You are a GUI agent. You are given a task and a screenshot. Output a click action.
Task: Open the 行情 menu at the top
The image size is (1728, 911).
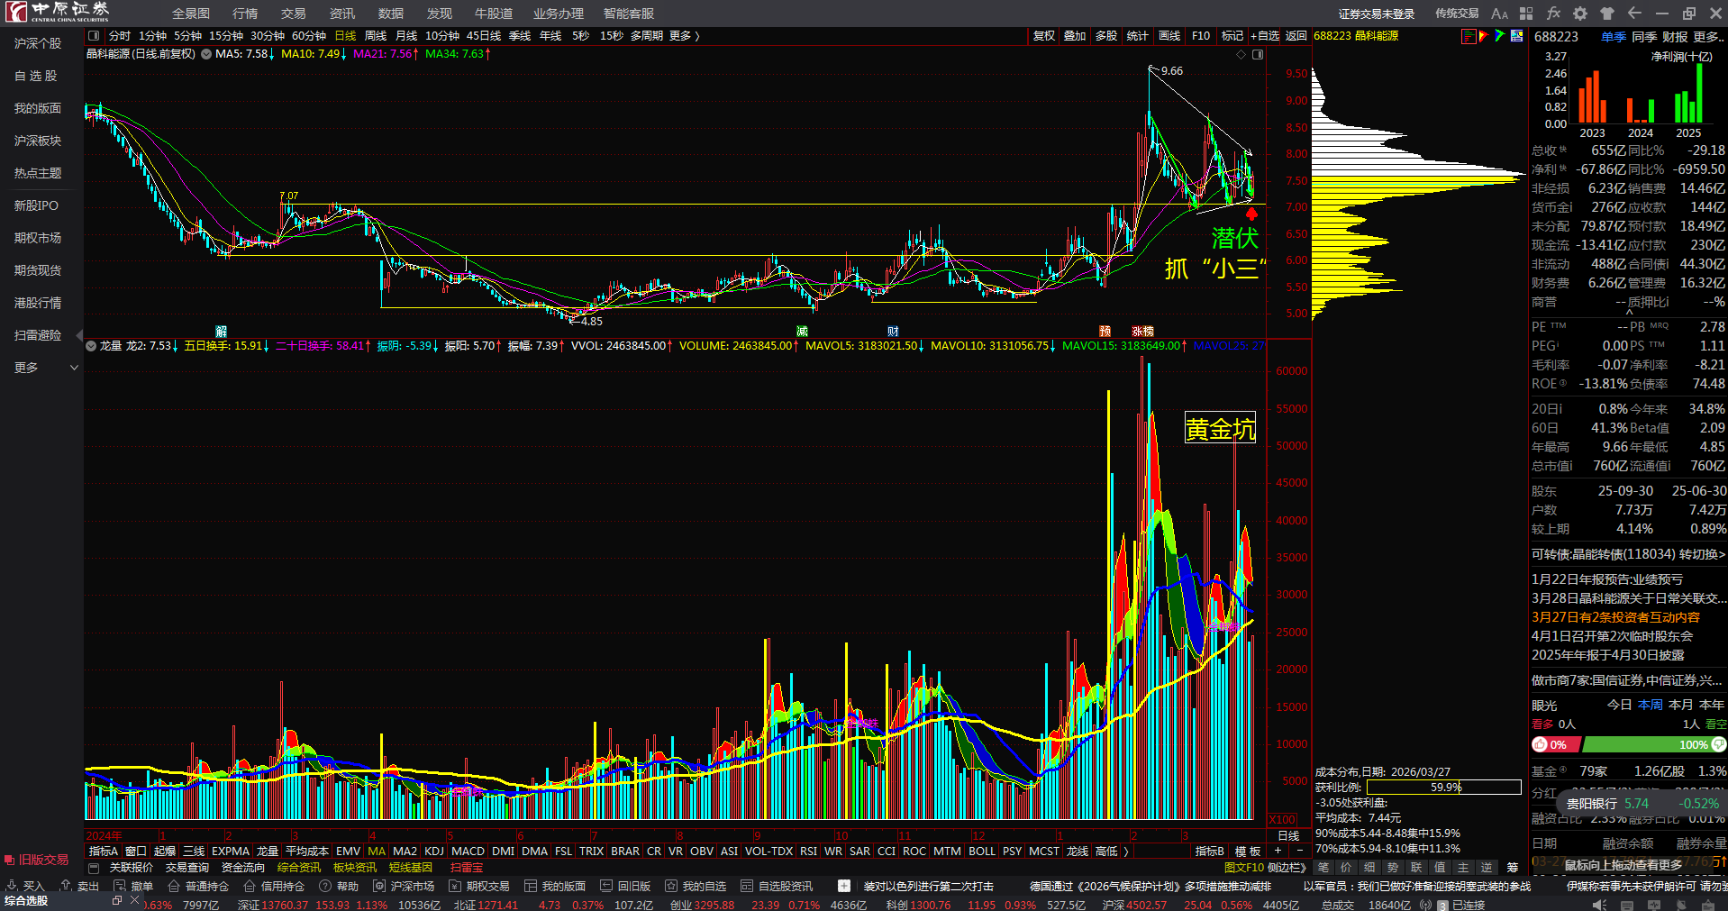(x=245, y=14)
